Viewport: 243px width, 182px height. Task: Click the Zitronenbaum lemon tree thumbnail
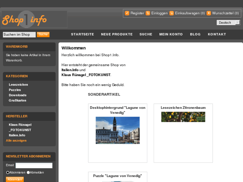click(x=183, y=117)
